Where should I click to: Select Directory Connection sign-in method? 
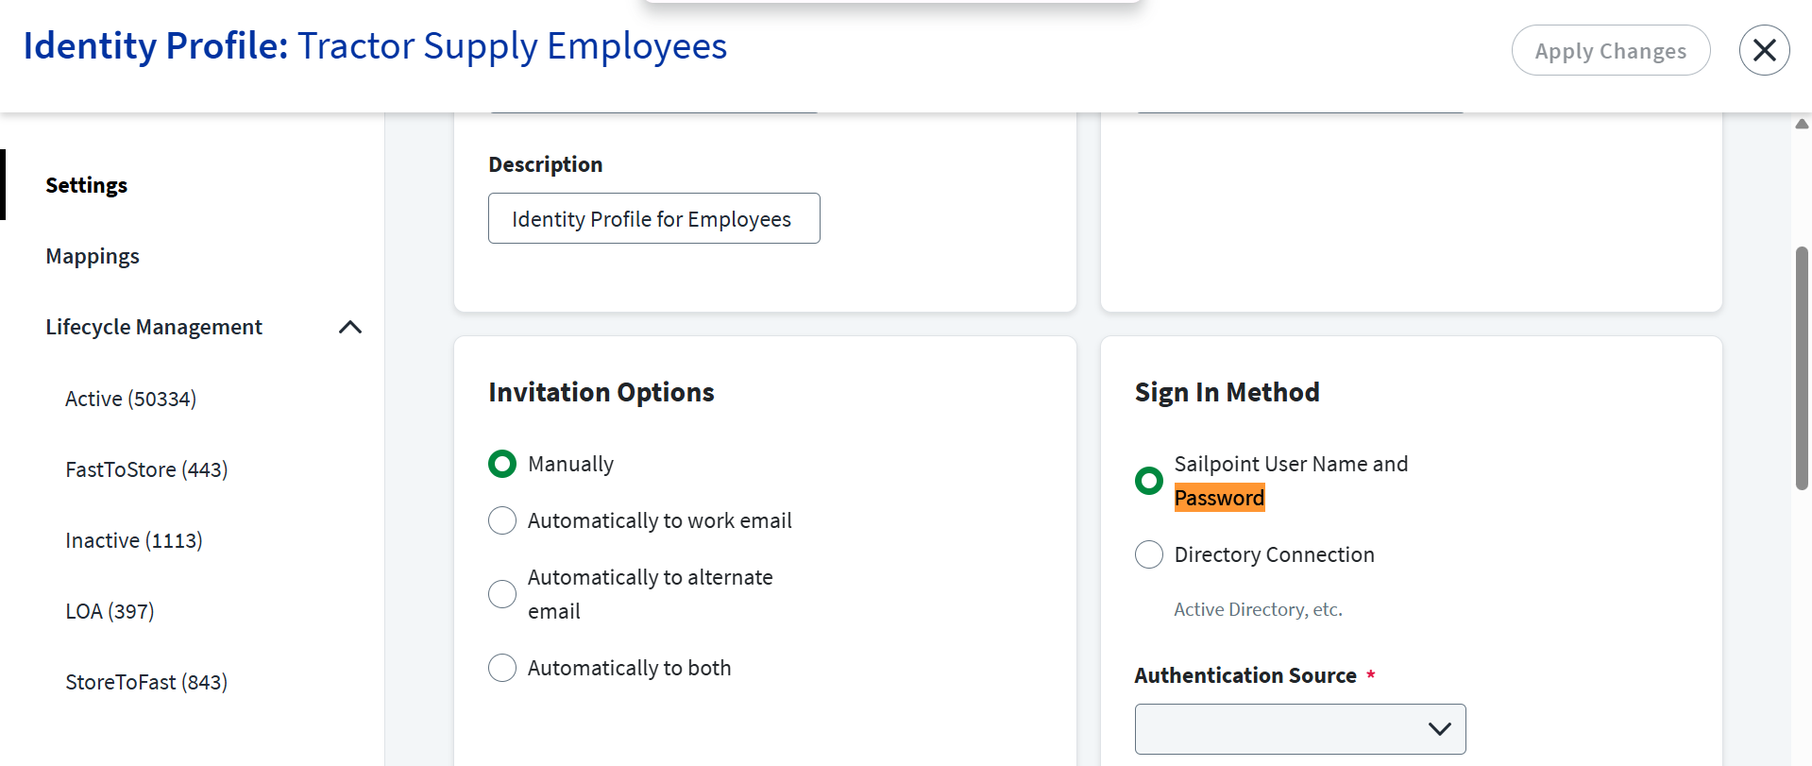tap(1149, 554)
